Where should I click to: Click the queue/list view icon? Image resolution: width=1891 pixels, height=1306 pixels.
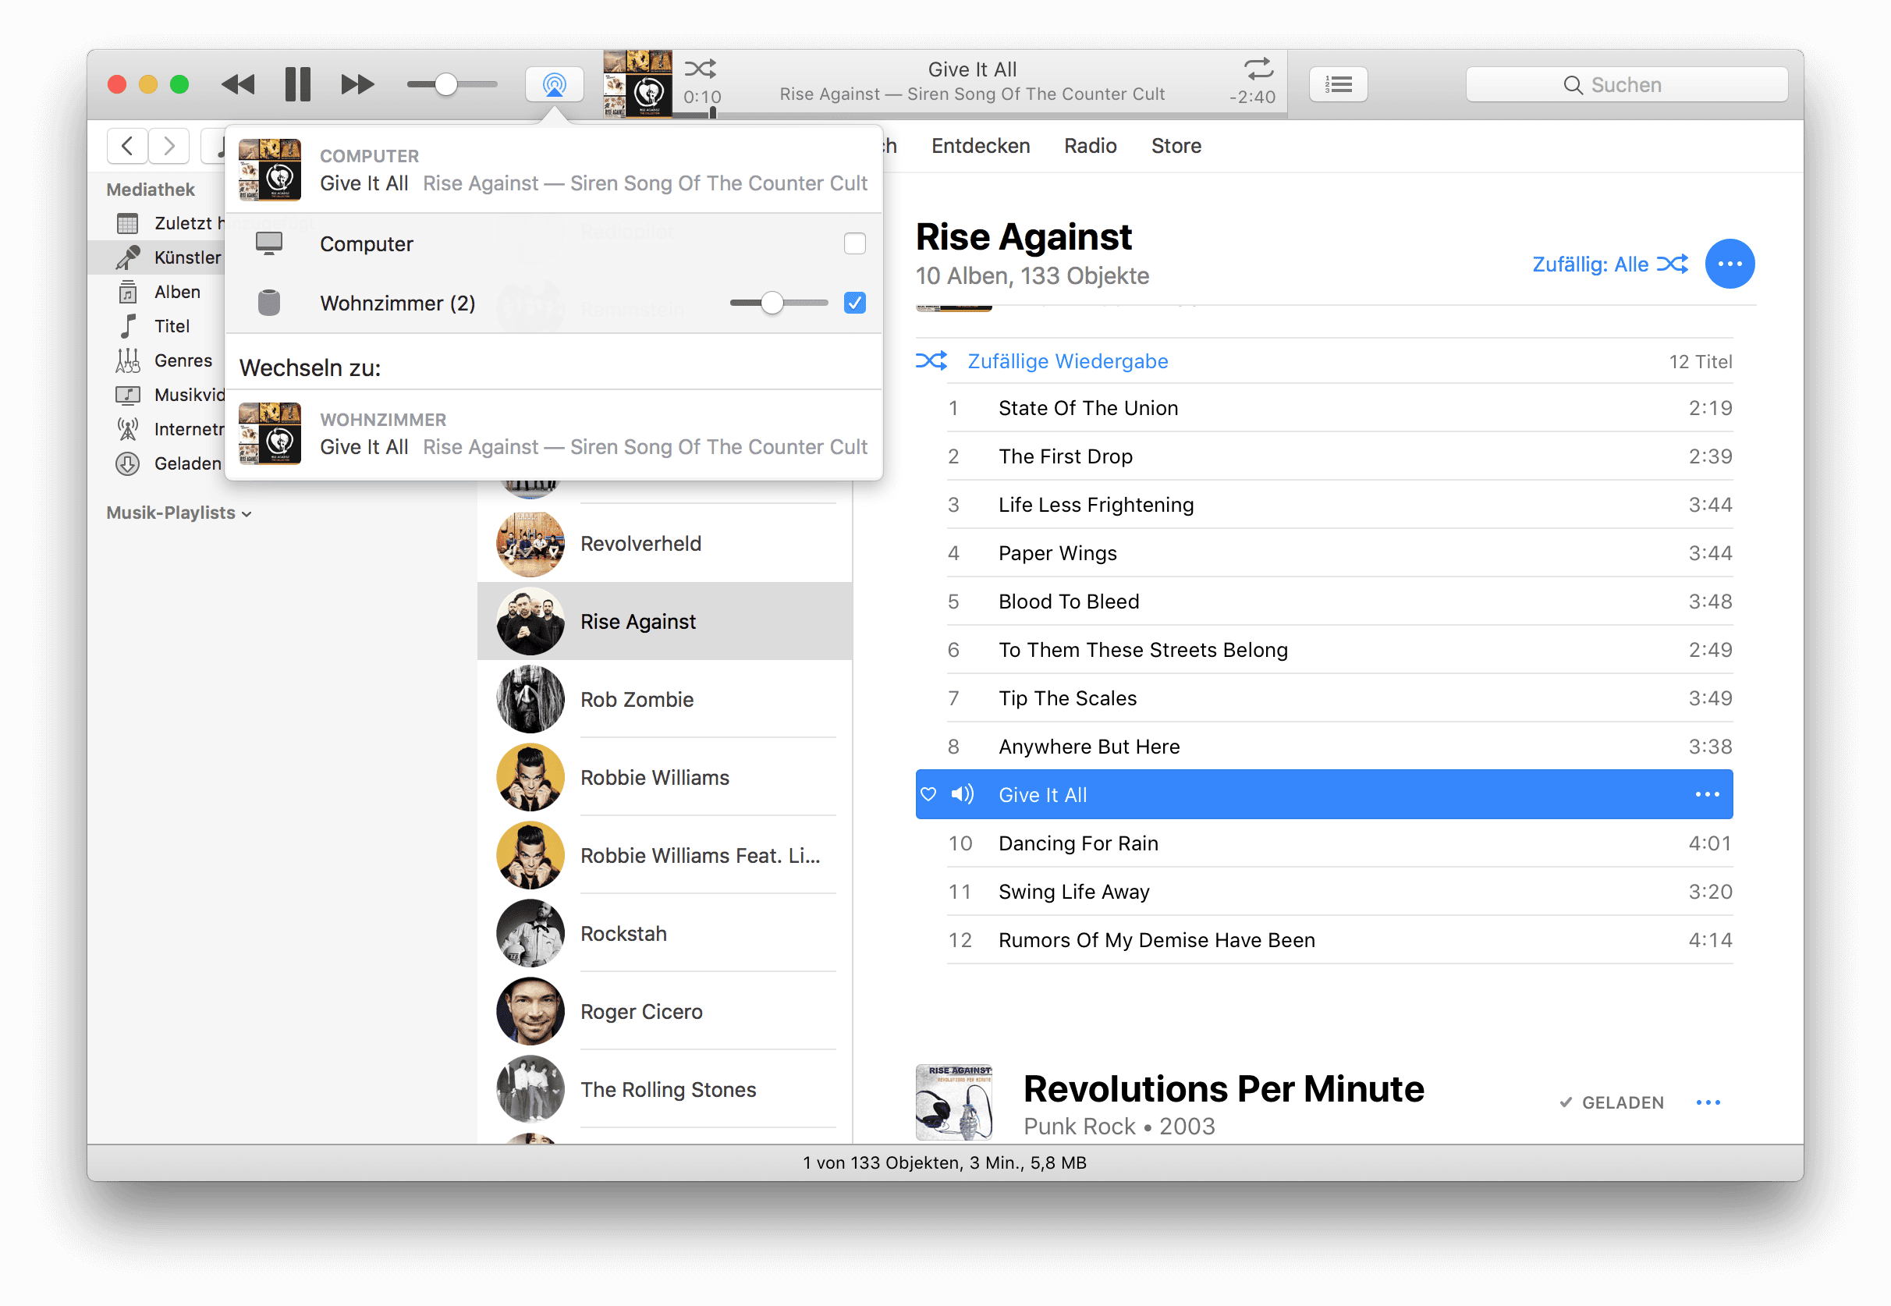pyautogui.click(x=1338, y=83)
